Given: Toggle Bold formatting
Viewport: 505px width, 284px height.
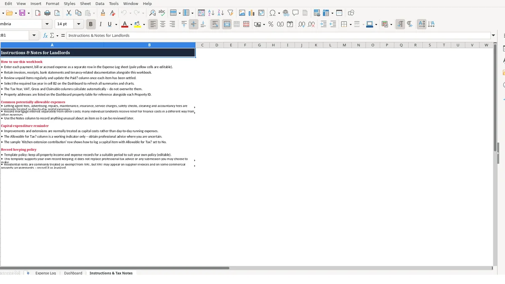Looking at the screenshot, I should coord(90,24).
